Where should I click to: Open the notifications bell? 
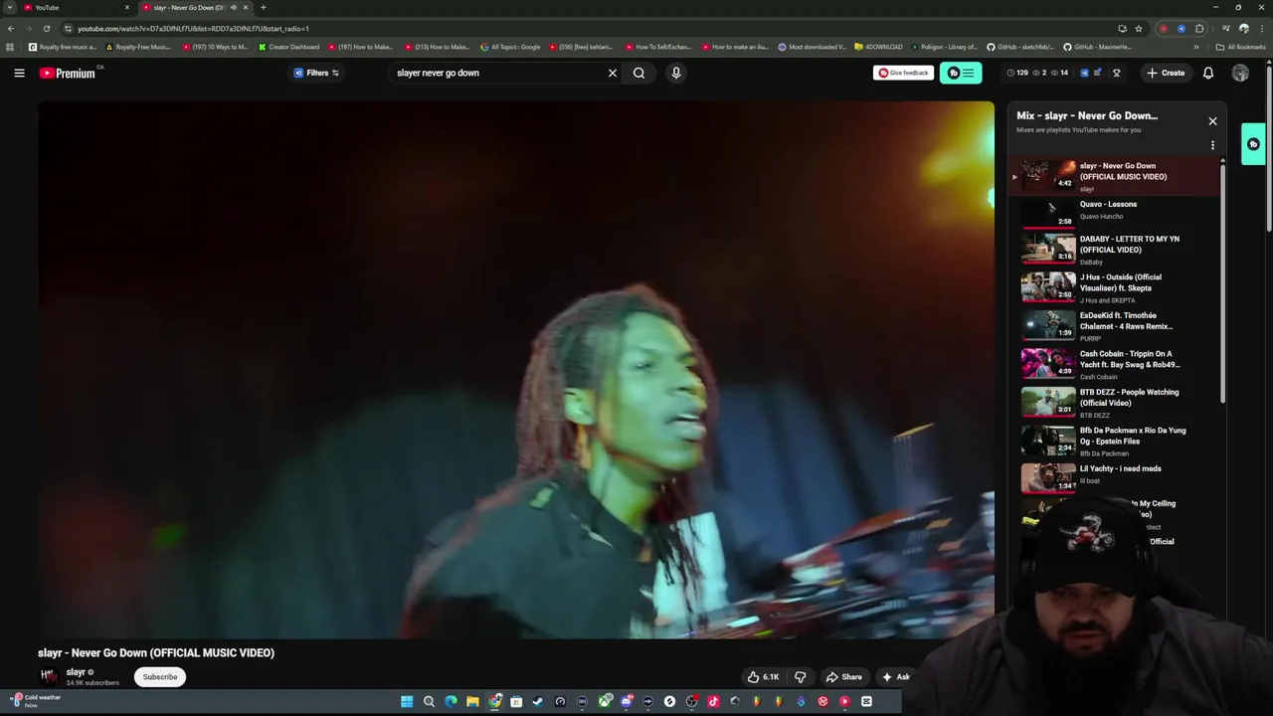click(1208, 73)
